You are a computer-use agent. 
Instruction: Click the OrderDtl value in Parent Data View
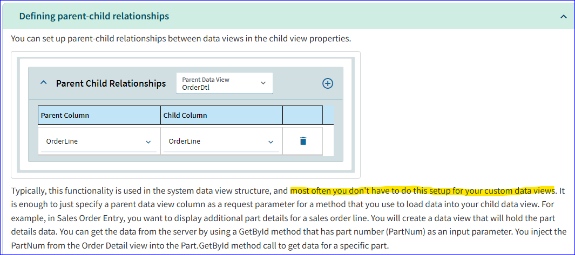tap(196, 87)
